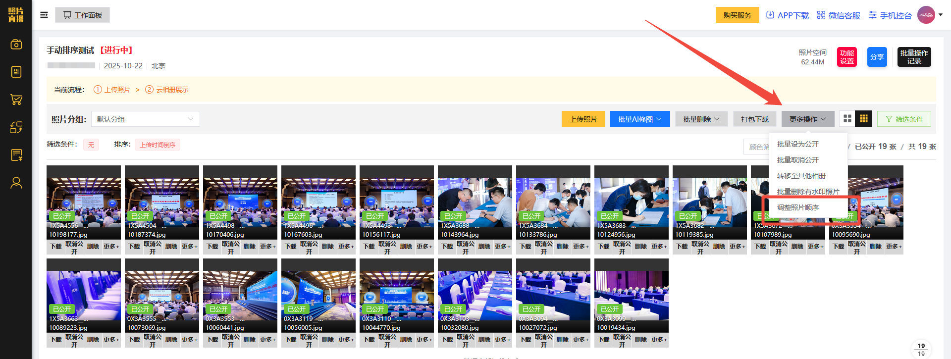Click the green 筛选条件 filter button
The image size is (951, 359).
point(904,119)
